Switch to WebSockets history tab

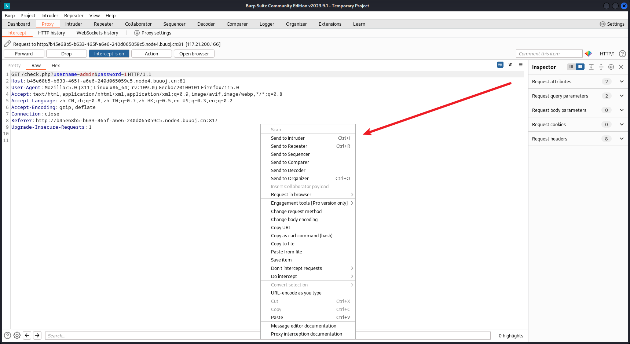(x=97, y=33)
